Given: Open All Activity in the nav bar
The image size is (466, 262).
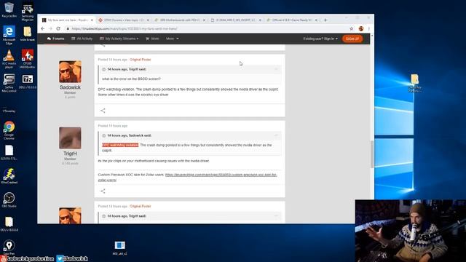Looking at the screenshot, I should pyautogui.click(x=82, y=39).
